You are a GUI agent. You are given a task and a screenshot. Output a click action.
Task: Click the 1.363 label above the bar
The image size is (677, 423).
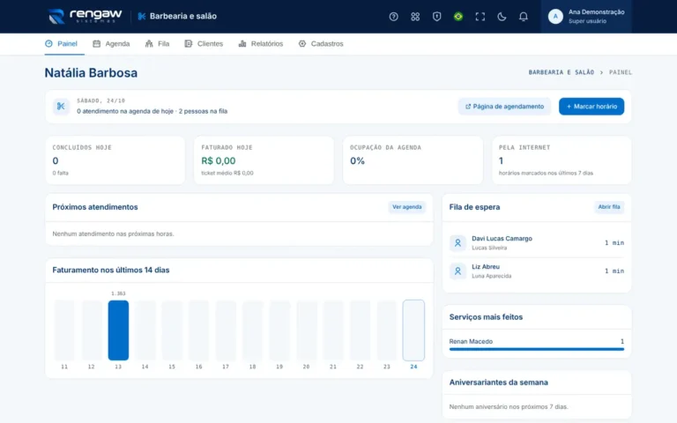(118, 293)
